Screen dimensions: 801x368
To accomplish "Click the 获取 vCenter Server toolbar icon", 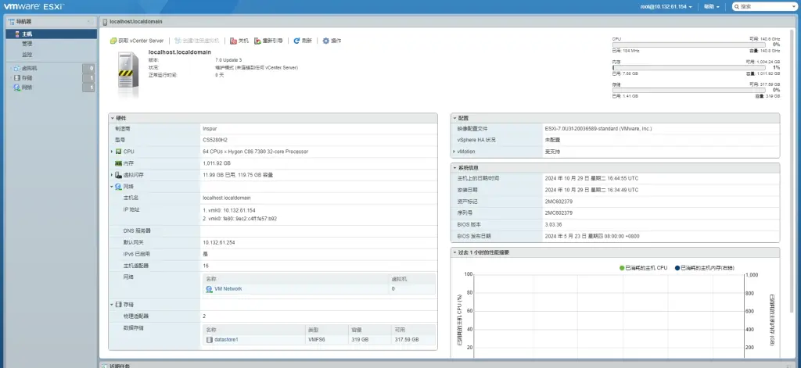I will (113, 40).
